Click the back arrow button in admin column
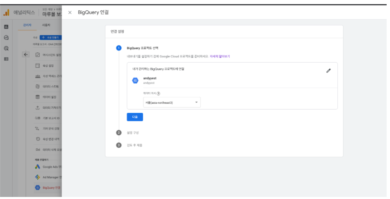Viewport: 390px width, 199px height. click(26, 54)
